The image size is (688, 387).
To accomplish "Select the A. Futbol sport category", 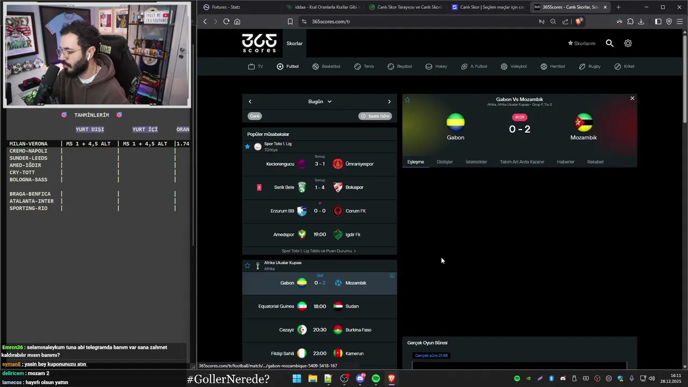I will pyautogui.click(x=474, y=67).
